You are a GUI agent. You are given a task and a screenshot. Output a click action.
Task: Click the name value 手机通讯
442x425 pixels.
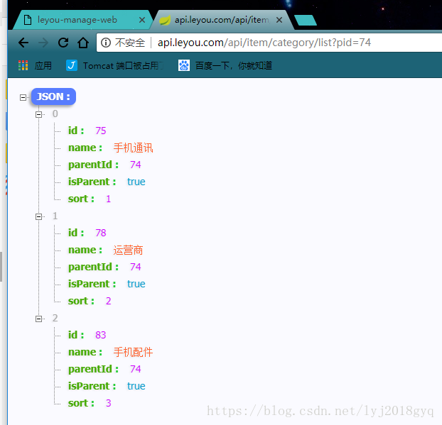point(134,148)
